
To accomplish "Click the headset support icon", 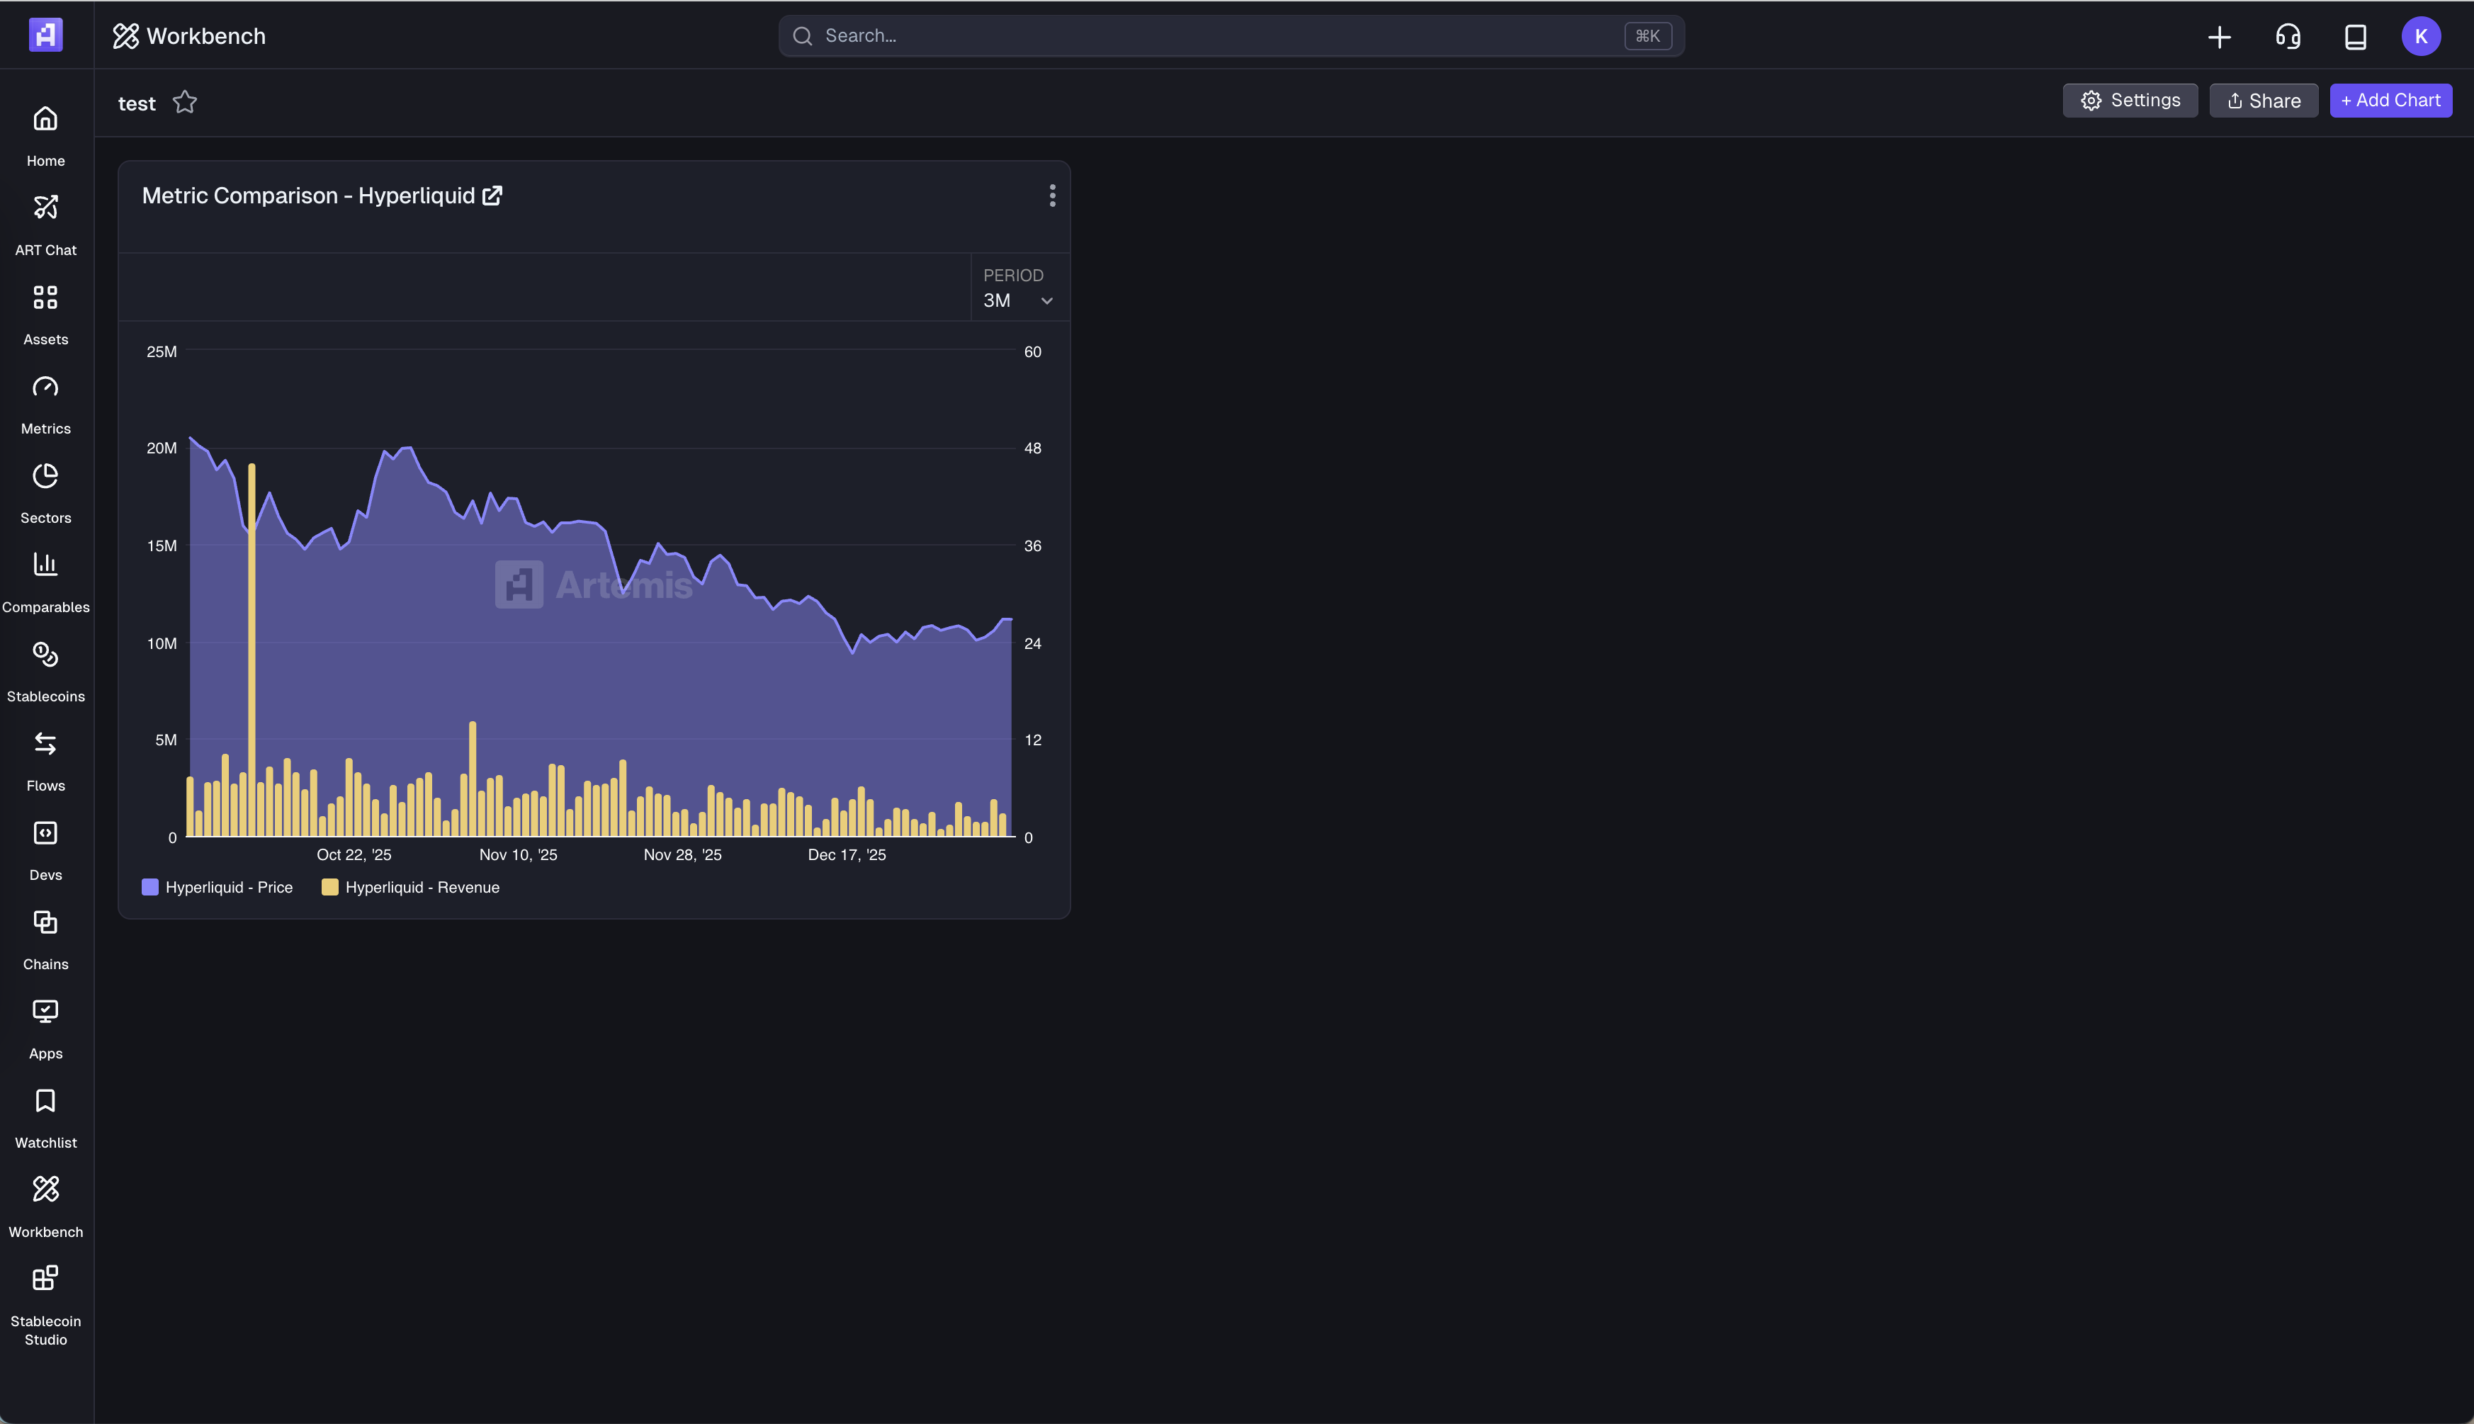I will tap(2287, 36).
